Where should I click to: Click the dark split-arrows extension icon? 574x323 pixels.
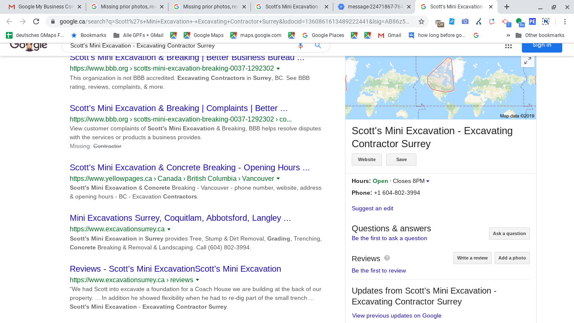(x=479, y=21)
